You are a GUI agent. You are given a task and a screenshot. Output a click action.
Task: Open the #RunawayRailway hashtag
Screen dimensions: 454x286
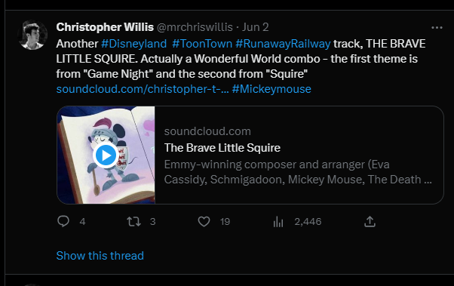(283, 44)
